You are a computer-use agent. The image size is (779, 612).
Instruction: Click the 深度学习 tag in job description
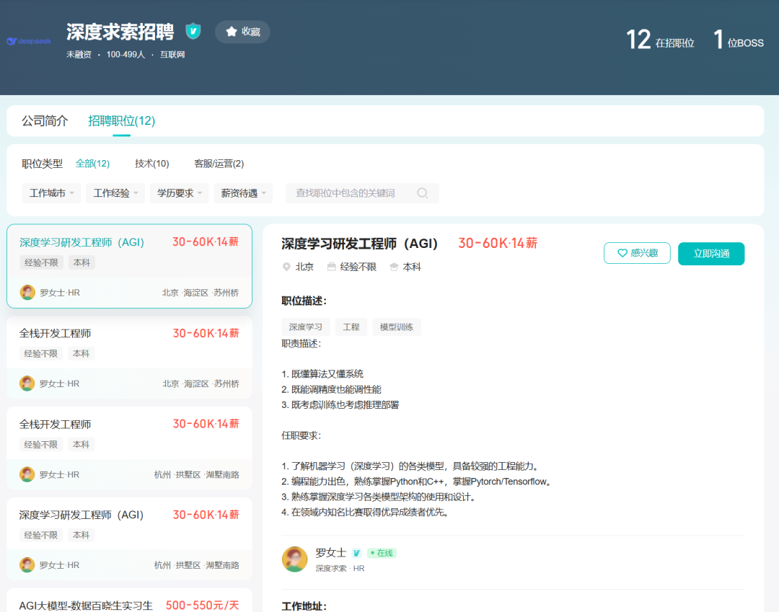[306, 327]
